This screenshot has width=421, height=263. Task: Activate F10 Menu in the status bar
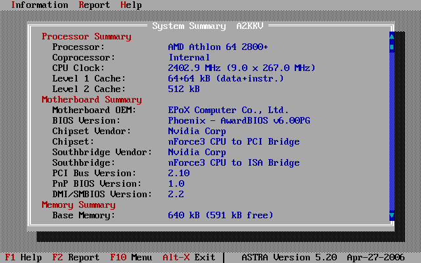point(131,258)
